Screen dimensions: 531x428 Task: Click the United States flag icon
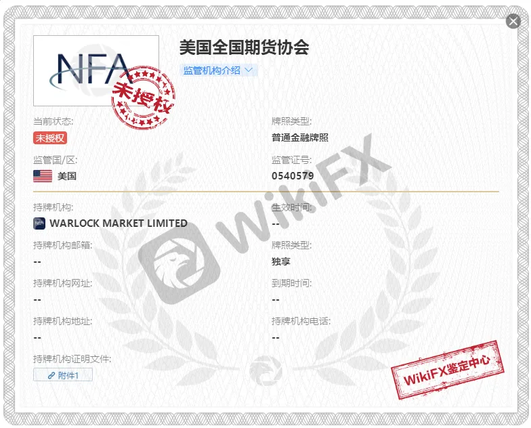[43, 176]
